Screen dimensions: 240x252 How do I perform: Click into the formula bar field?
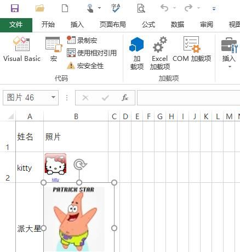188,98
